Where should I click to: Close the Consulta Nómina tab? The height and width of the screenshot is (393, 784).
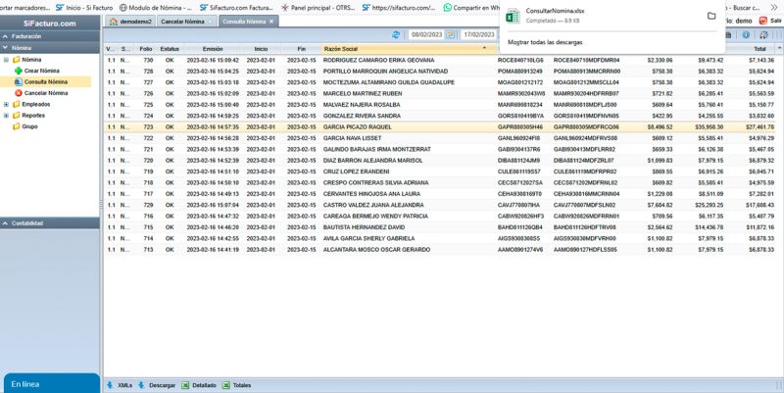click(271, 22)
